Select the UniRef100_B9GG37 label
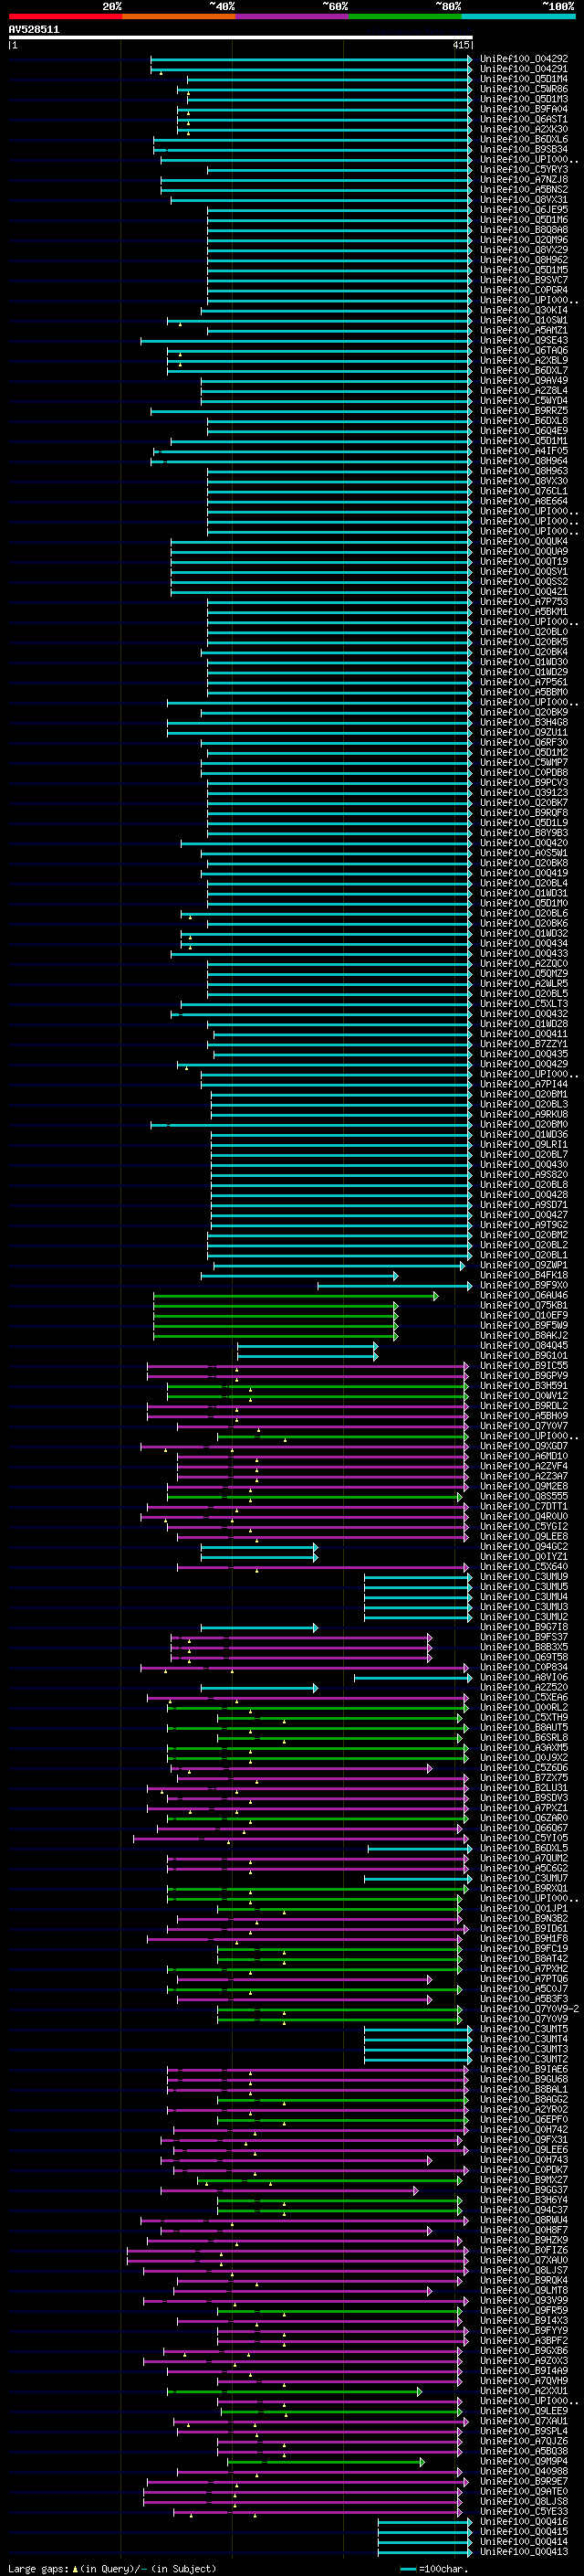584x2576 pixels. coord(524,2190)
